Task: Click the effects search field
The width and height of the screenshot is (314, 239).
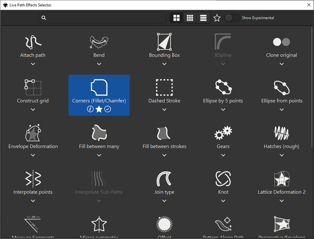Action: (x=103, y=18)
